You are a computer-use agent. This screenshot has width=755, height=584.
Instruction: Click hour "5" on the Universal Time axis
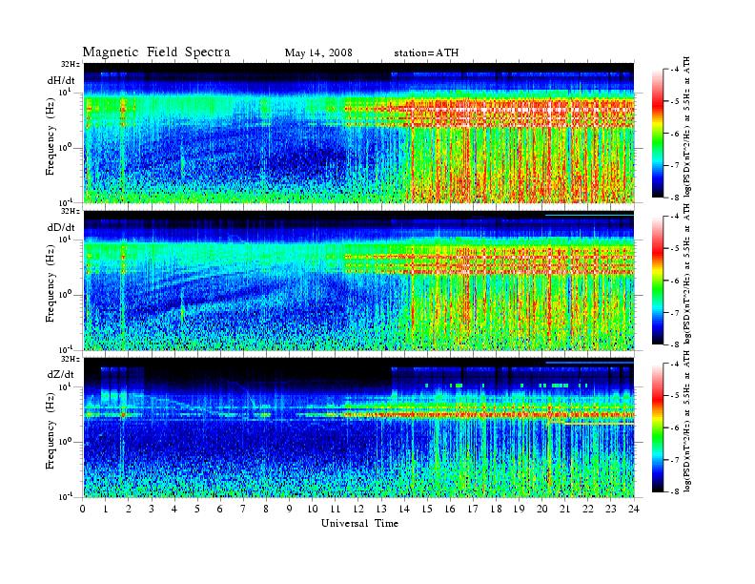pyautogui.click(x=197, y=509)
